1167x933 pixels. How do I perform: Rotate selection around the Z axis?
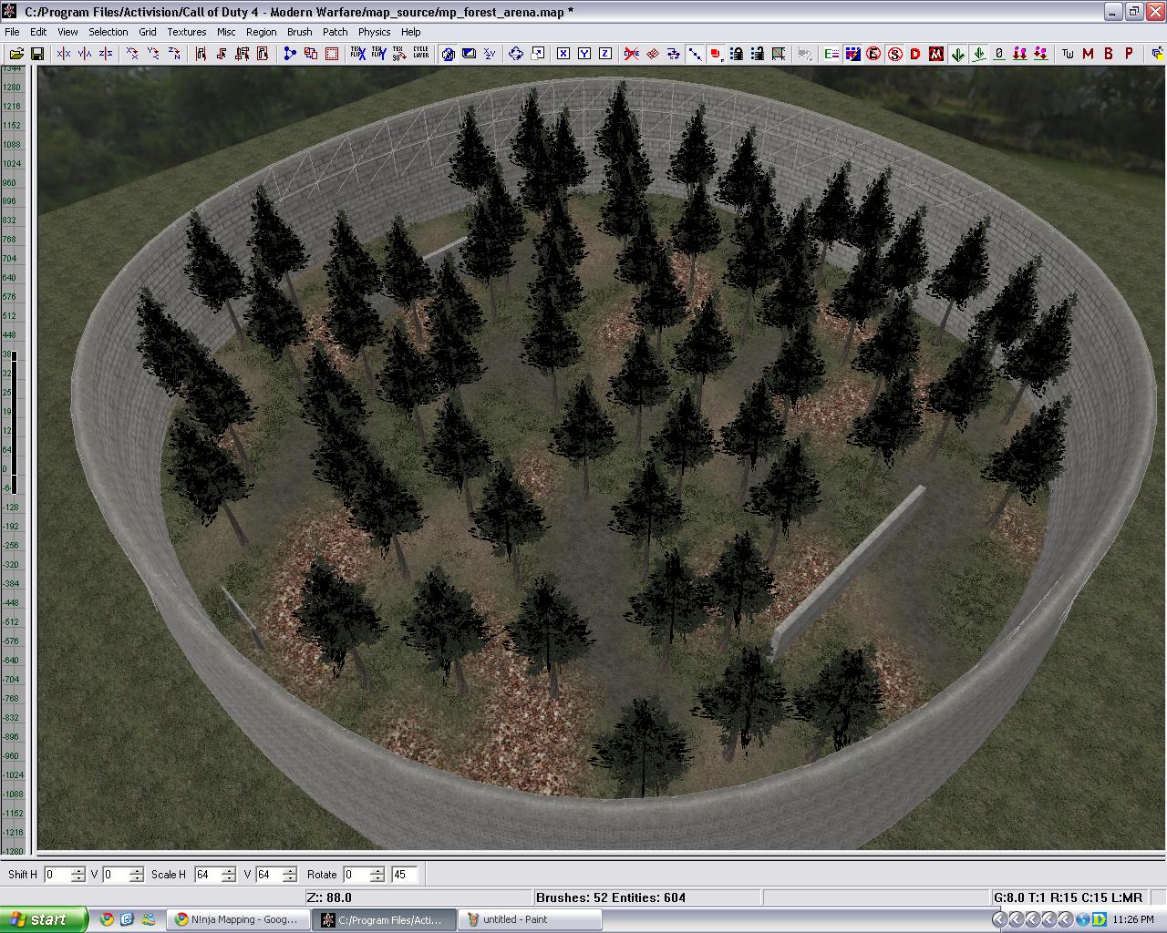point(174,54)
